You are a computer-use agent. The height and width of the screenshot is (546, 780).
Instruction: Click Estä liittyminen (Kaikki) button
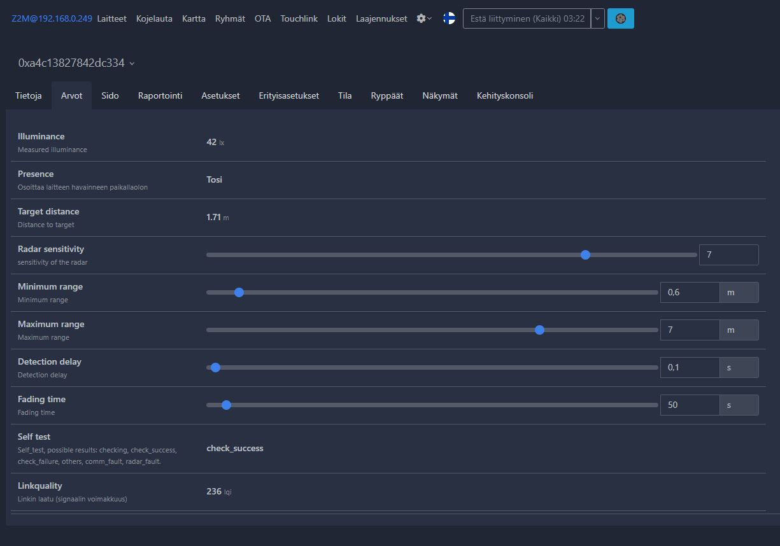click(x=527, y=18)
